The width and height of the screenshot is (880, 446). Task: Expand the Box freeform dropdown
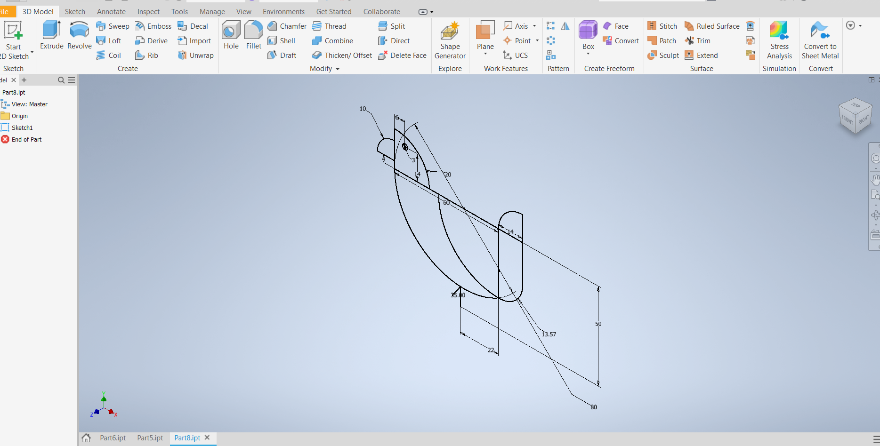click(588, 54)
